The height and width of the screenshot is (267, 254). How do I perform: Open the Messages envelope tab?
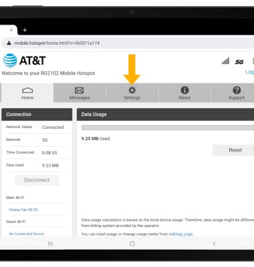point(80,93)
